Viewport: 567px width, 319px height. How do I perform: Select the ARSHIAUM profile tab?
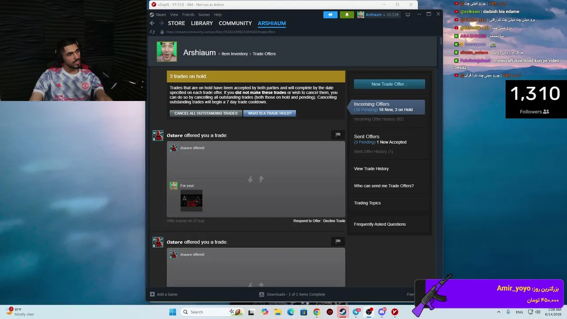272,23
